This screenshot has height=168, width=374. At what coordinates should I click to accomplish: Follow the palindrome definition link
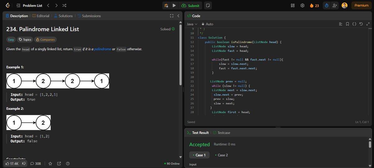click(x=103, y=49)
